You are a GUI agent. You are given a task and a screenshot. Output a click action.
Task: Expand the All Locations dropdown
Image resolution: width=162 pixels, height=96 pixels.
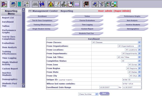click(x=133, y=50)
